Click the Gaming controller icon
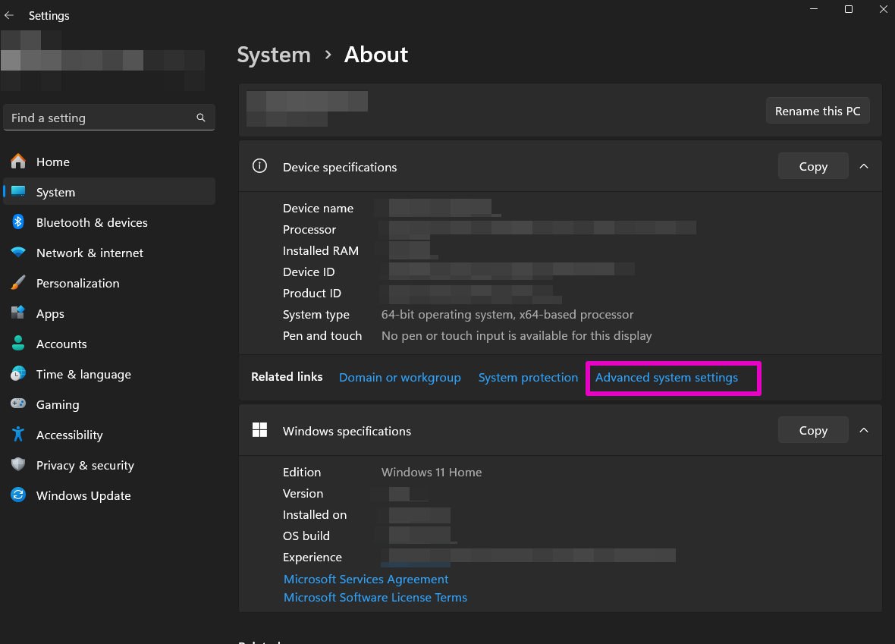Image resolution: width=895 pixels, height=644 pixels. (18, 404)
